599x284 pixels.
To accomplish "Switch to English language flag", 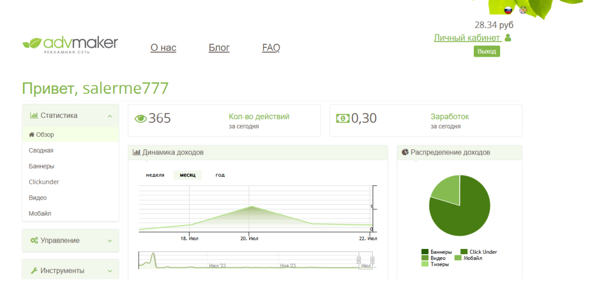I will pyautogui.click(x=523, y=10).
